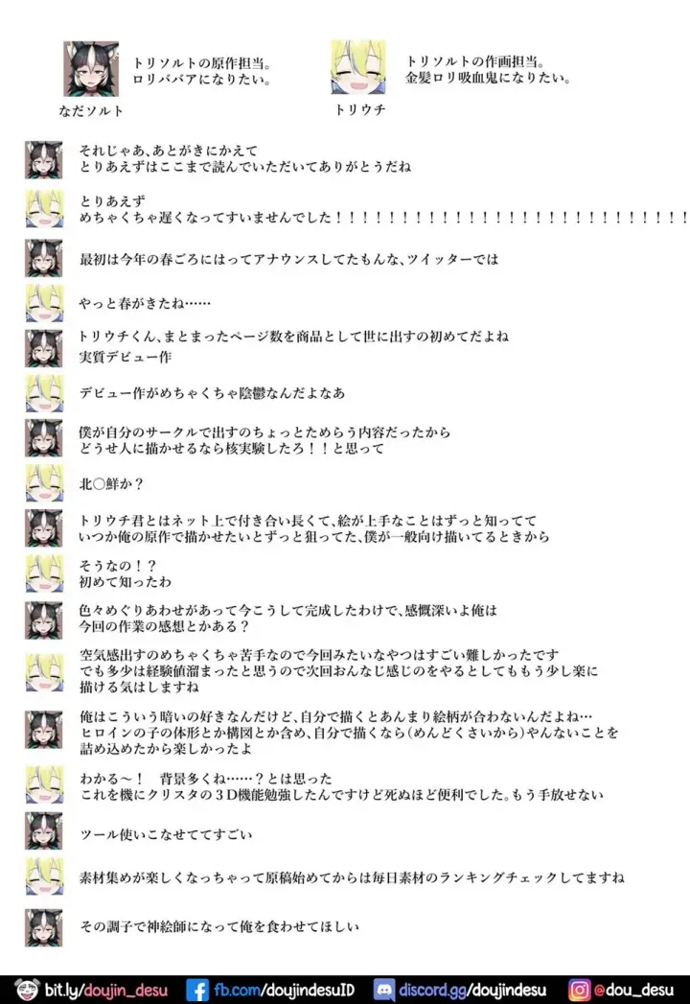The height and width of the screenshot is (1004, 690).
Task: Click avatar beside その調子で神絵師になって line
Action: (x=43, y=927)
